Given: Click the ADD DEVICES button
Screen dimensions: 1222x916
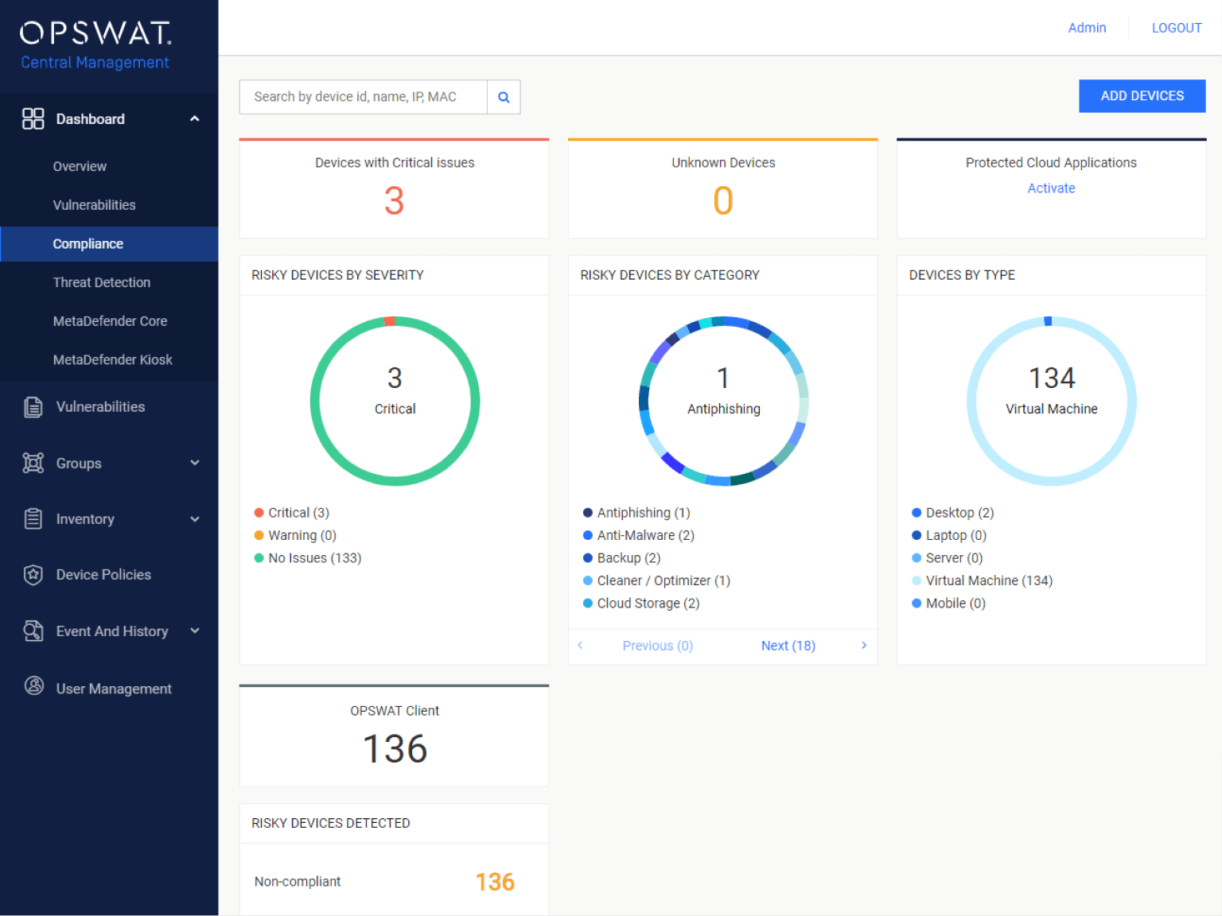Looking at the screenshot, I should [x=1142, y=95].
